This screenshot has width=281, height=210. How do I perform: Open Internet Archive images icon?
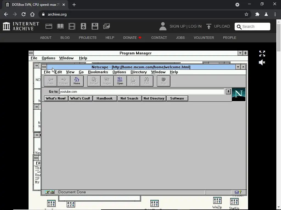pyautogui.click(x=106, y=26)
